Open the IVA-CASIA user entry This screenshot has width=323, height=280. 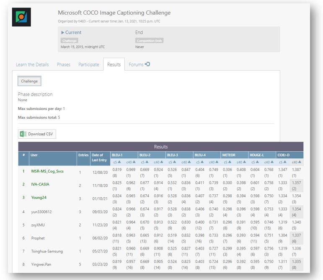(41, 184)
